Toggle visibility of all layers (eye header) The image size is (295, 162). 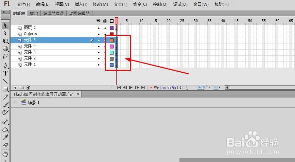pos(99,21)
